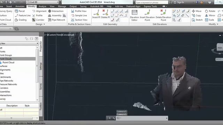
Task: Select Delete Elevation Point tool
Action: tap(163, 15)
